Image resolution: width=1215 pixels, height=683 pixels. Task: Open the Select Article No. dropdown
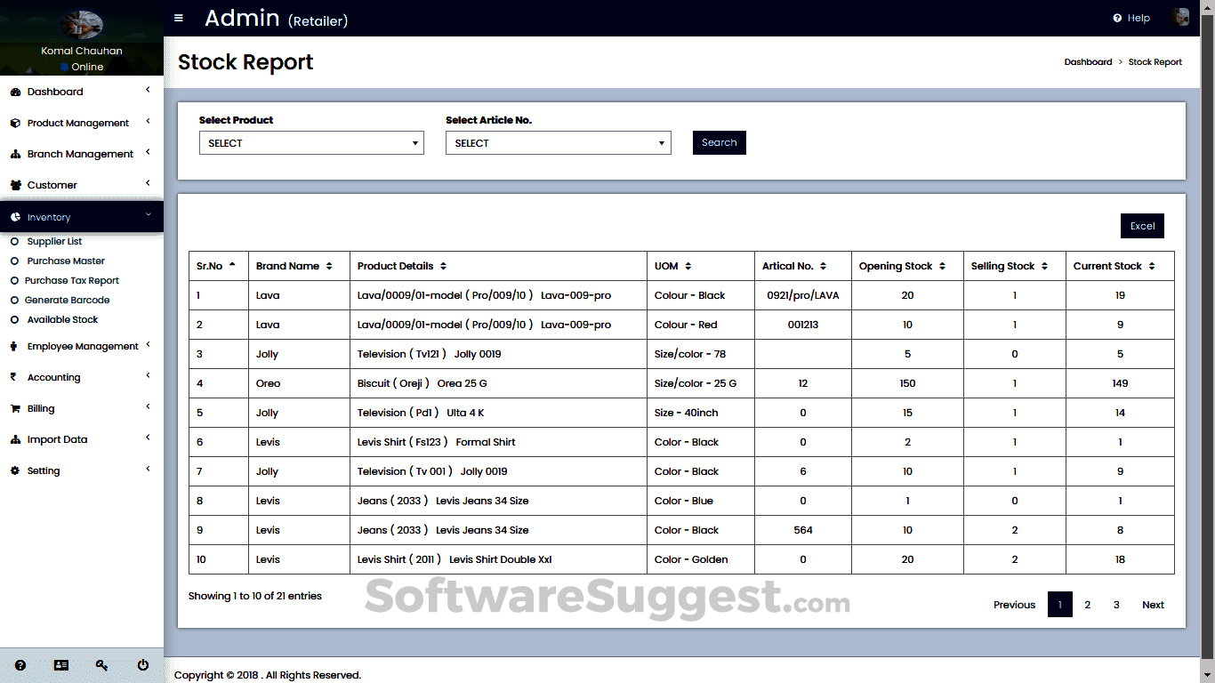coord(558,142)
